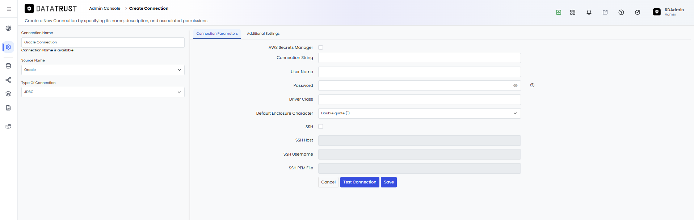Viewport: 694px width, 220px height.
Task: Focus the Password input field
Action: [419, 86]
